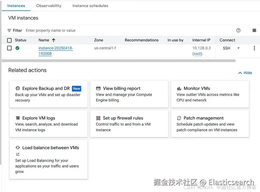
Task: Toggle the select-all instances checkbox
Action: (x=9, y=40)
